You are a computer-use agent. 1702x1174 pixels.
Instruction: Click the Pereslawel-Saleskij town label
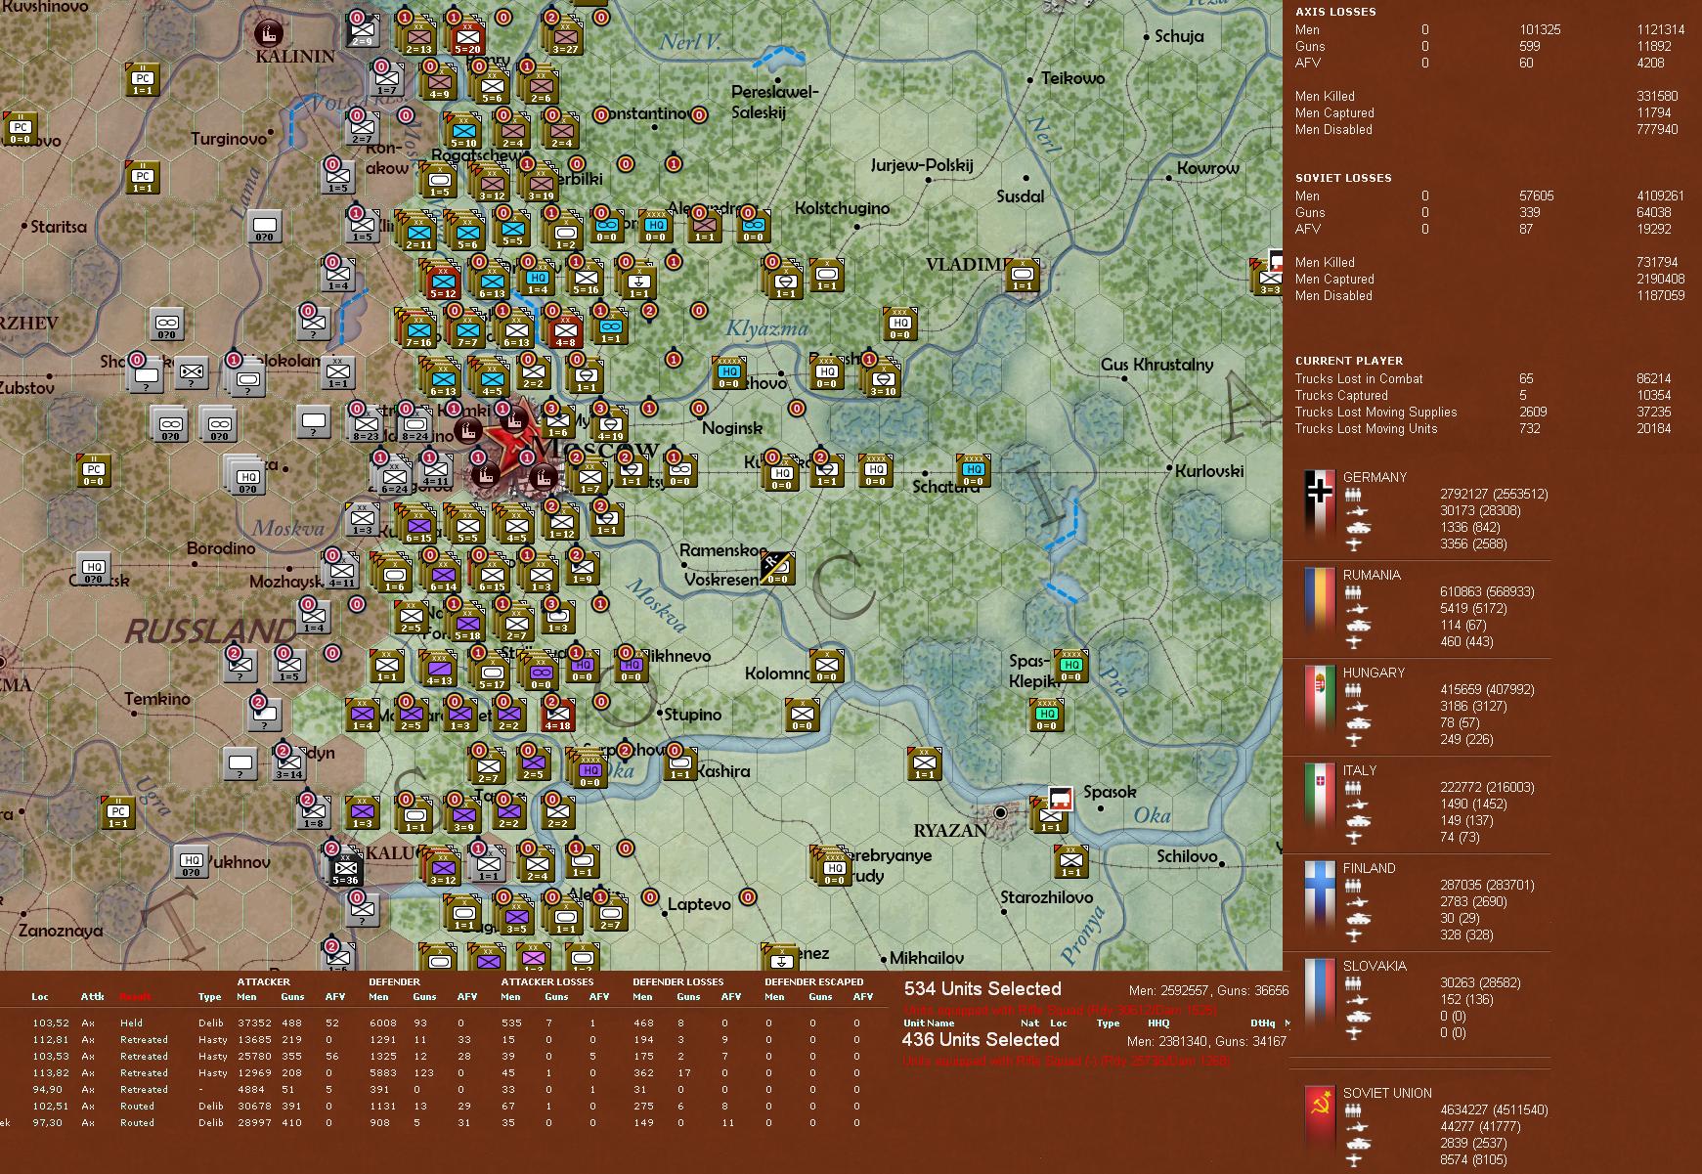(775, 102)
